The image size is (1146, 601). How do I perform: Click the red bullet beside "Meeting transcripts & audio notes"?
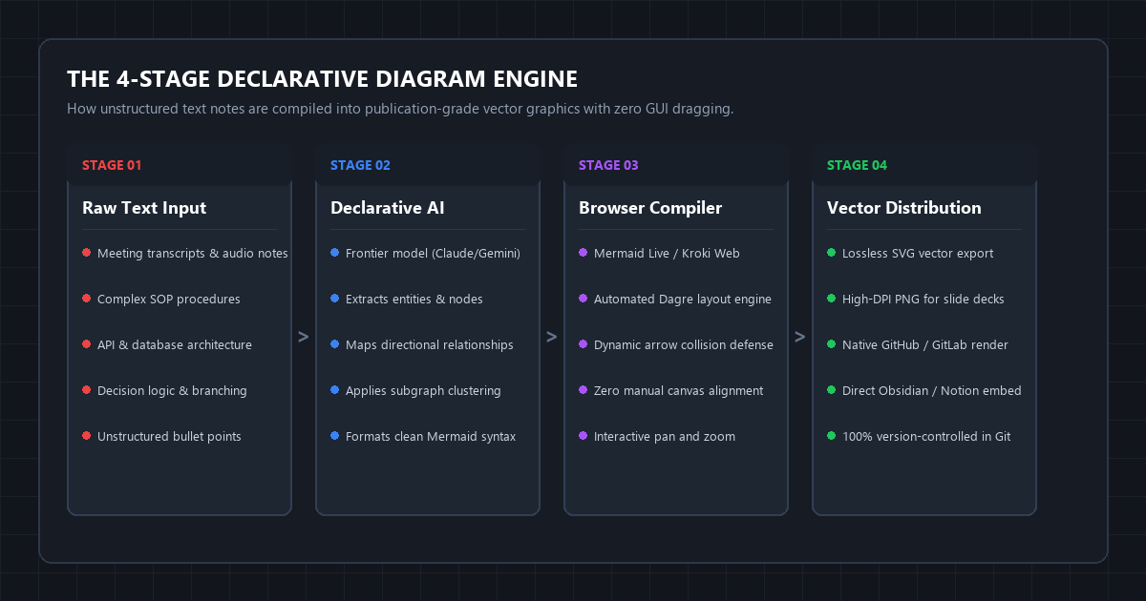(x=86, y=253)
